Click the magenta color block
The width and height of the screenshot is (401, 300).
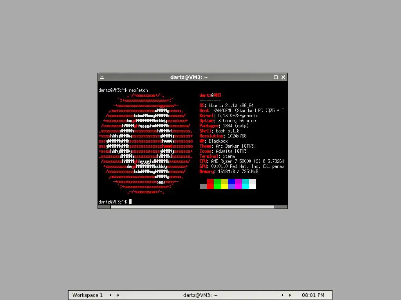(x=238, y=186)
